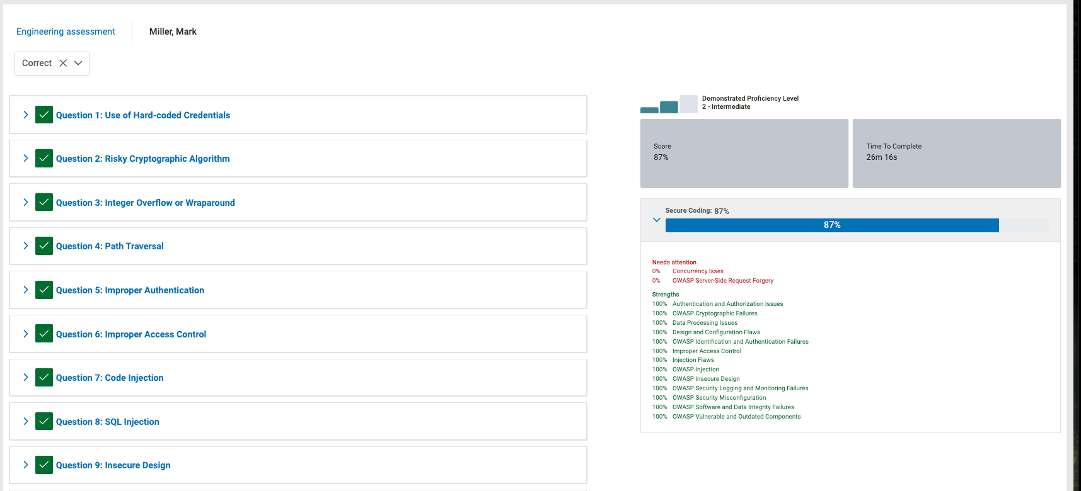Click the check icon beside Insecure Design
Viewport: 1081px width, 491px height.
(44, 465)
